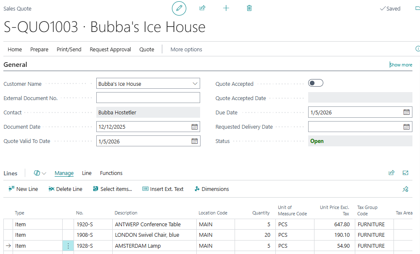Screen dimensions: 420x254
Task: Open Customer Name dropdown
Action: click(x=195, y=84)
